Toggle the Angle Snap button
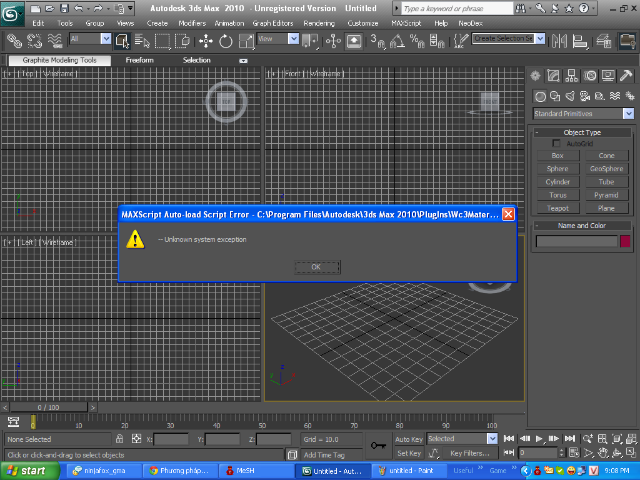The width and height of the screenshot is (640, 480). click(x=397, y=41)
